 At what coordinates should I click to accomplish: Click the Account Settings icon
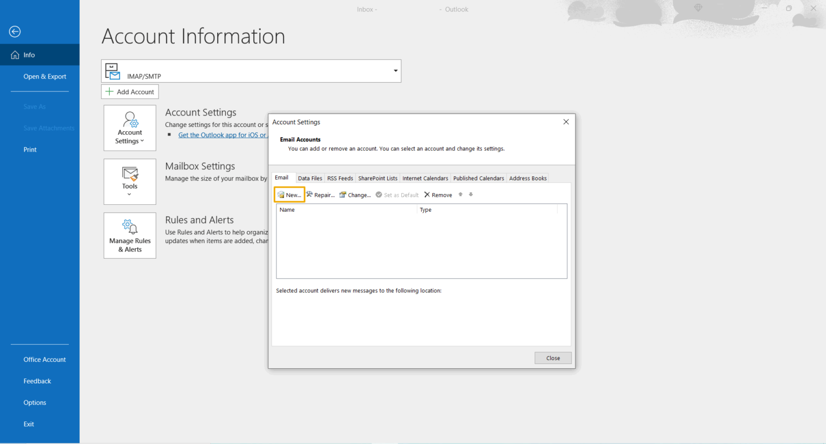click(x=130, y=119)
